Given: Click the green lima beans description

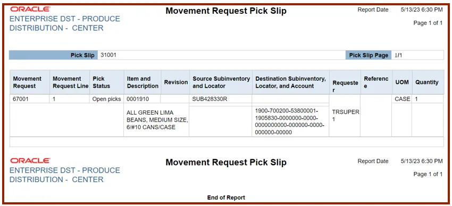Looking at the screenshot, I should click(157, 119).
